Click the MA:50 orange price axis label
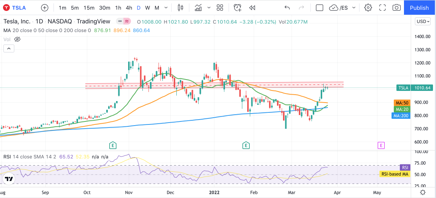 point(402,103)
